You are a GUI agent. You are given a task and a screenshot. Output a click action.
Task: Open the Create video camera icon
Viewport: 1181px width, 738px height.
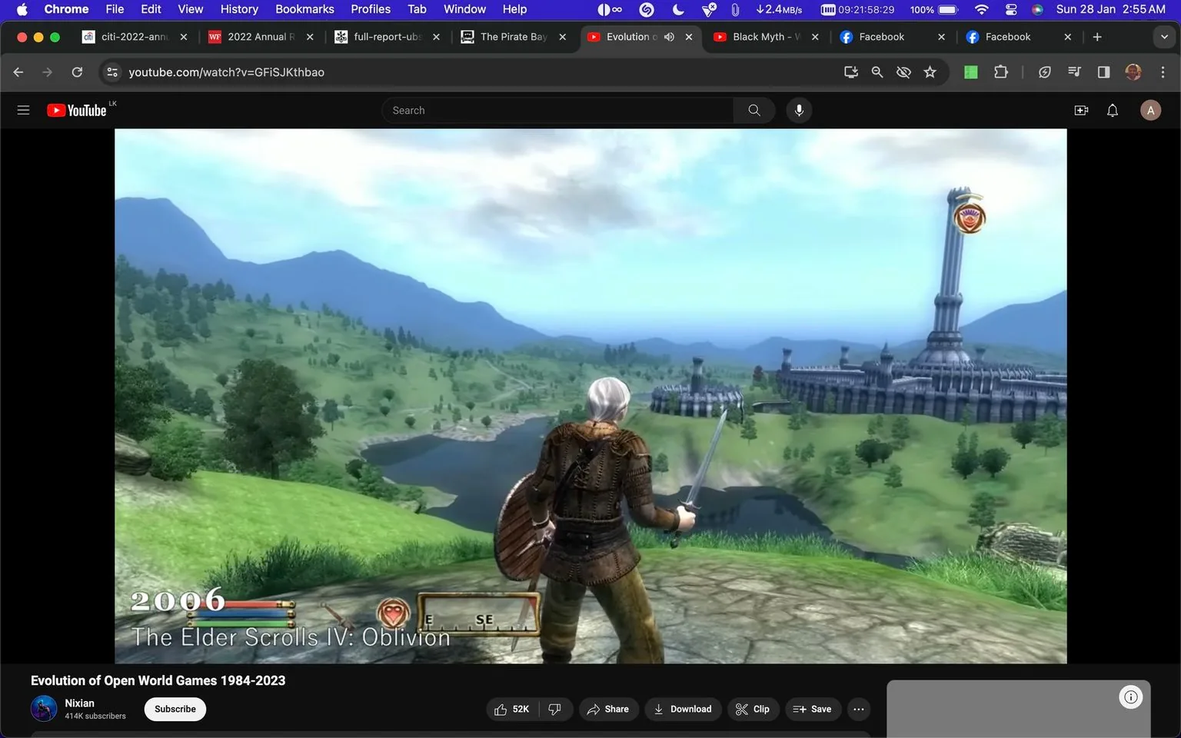(1081, 110)
